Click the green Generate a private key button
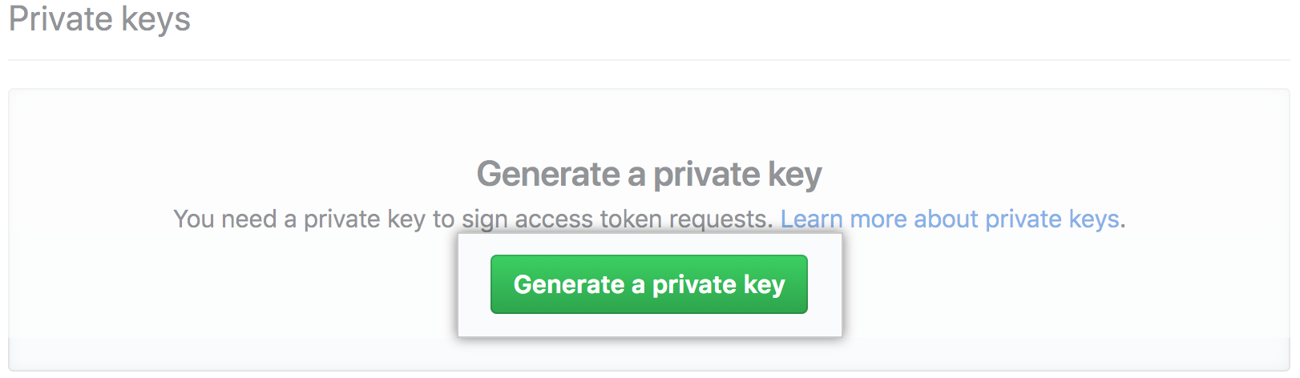The height and width of the screenshot is (378, 1300). coord(648,284)
